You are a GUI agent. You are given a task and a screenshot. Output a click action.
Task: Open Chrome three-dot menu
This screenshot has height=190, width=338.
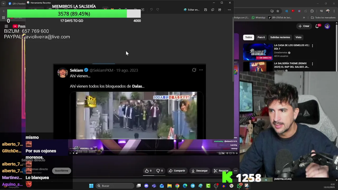[x=334, y=11]
